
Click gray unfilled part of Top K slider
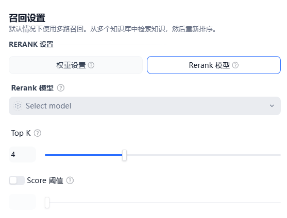(x=204, y=155)
